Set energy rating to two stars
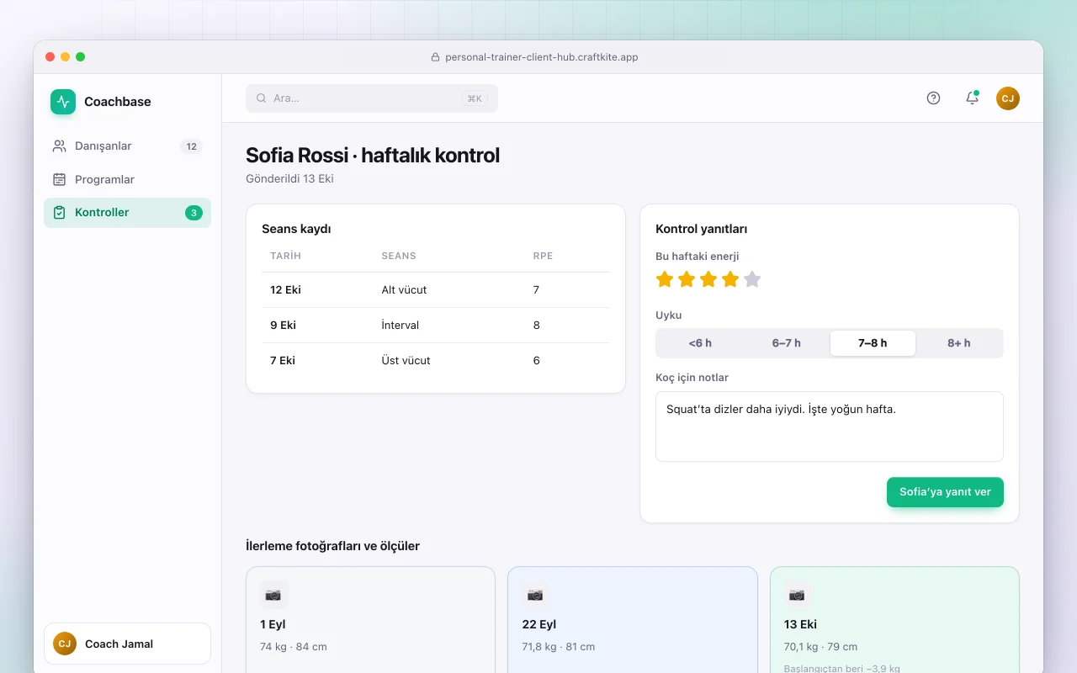The width and height of the screenshot is (1077, 673). pyautogui.click(x=687, y=279)
